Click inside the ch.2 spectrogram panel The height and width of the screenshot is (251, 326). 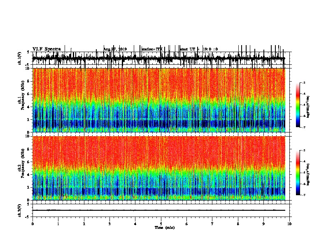159,168
